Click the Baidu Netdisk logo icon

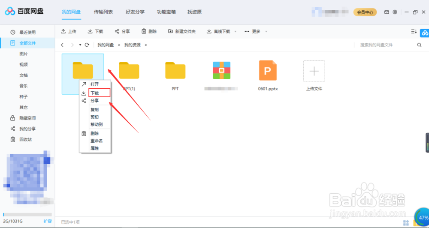[10, 12]
